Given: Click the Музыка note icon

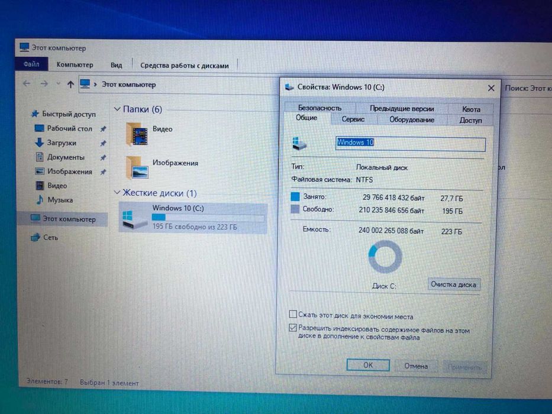Looking at the screenshot, I should pyautogui.click(x=40, y=200).
